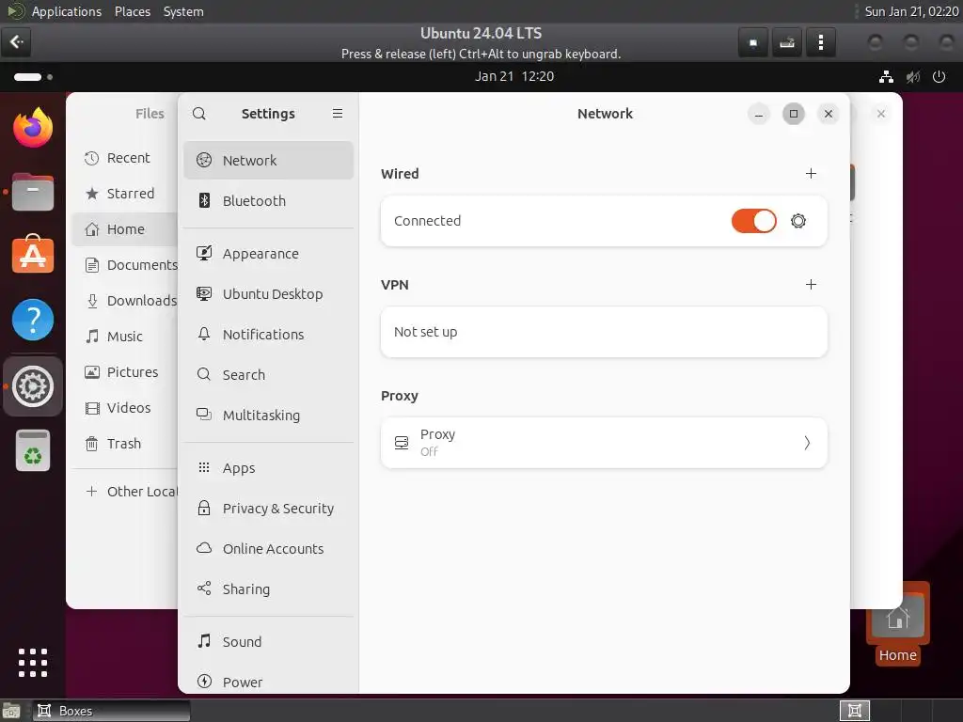The image size is (963, 722).
Task: Open the Proxy settings row
Action: coord(604,443)
